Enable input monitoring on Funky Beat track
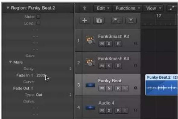The image size is (178, 119). click(x=125, y=88)
